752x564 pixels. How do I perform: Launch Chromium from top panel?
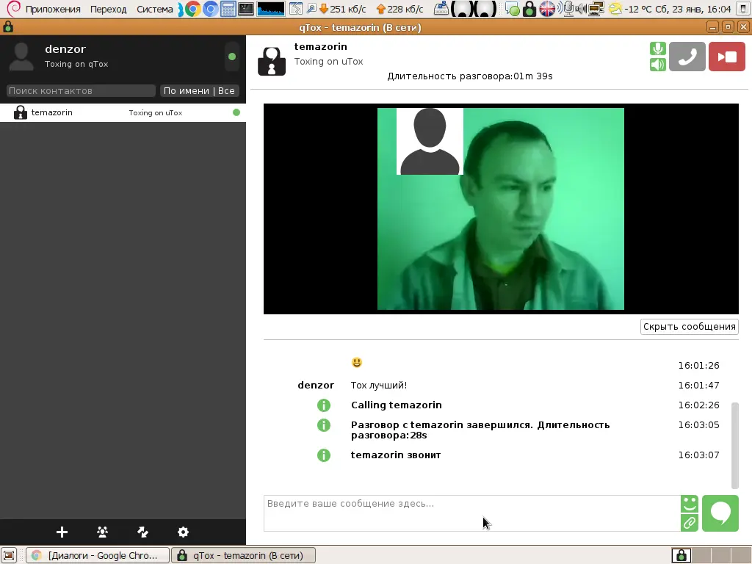pos(210,9)
